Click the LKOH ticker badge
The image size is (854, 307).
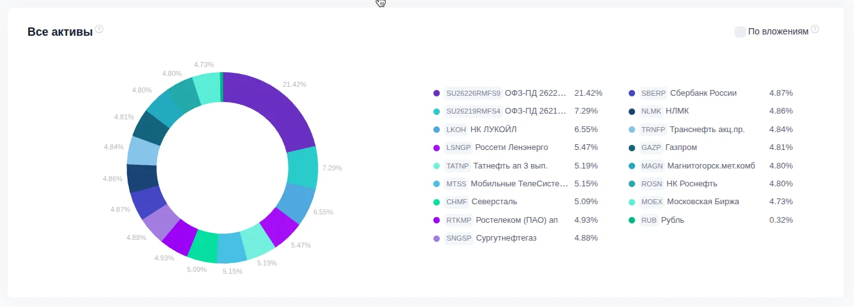click(x=456, y=130)
